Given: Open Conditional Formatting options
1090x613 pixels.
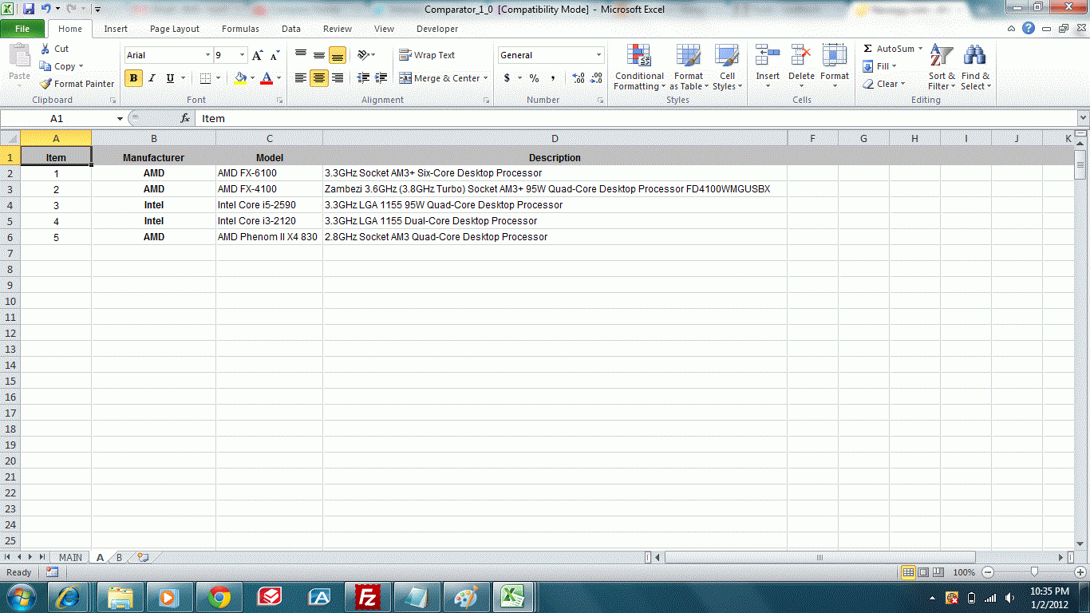Looking at the screenshot, I should pyautogui.click(x=638, y=68).
